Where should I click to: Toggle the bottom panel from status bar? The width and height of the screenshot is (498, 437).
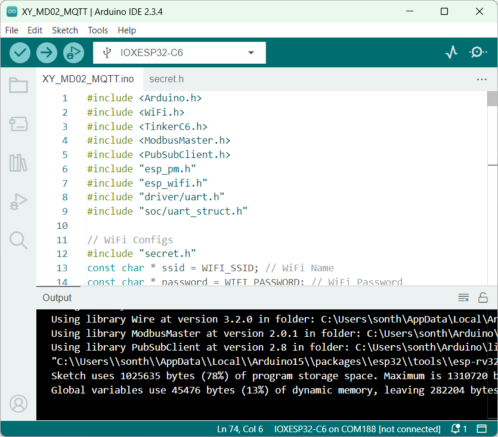(x=482, y=429)
